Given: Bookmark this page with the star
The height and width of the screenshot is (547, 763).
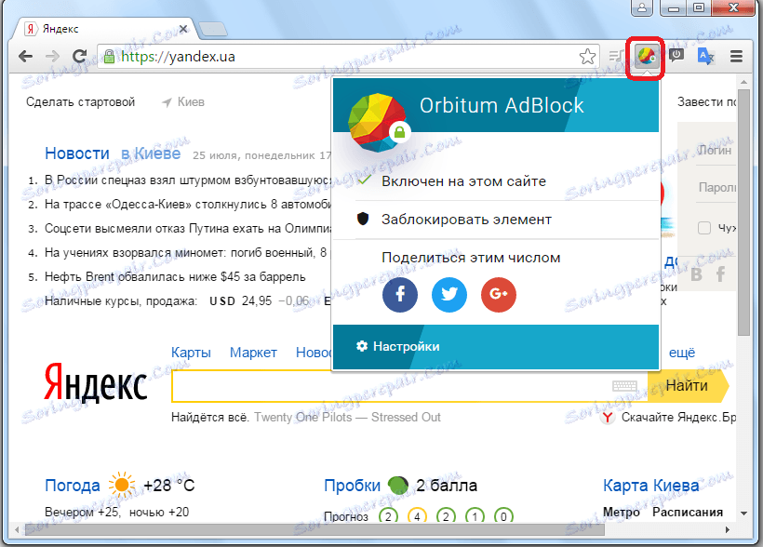Looking at the screenshot, I should [587, 57].
